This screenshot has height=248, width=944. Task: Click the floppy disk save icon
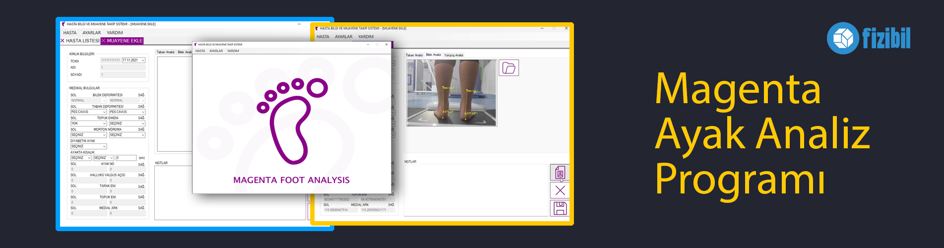[560, 208]
